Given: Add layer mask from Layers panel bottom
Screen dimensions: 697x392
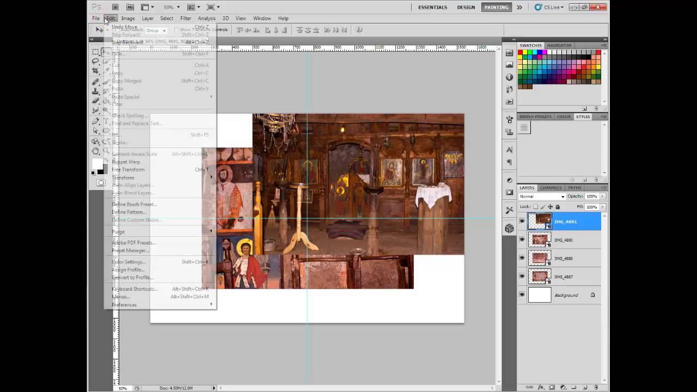Looking at the screenshot, I should click(x=552, y=387).
